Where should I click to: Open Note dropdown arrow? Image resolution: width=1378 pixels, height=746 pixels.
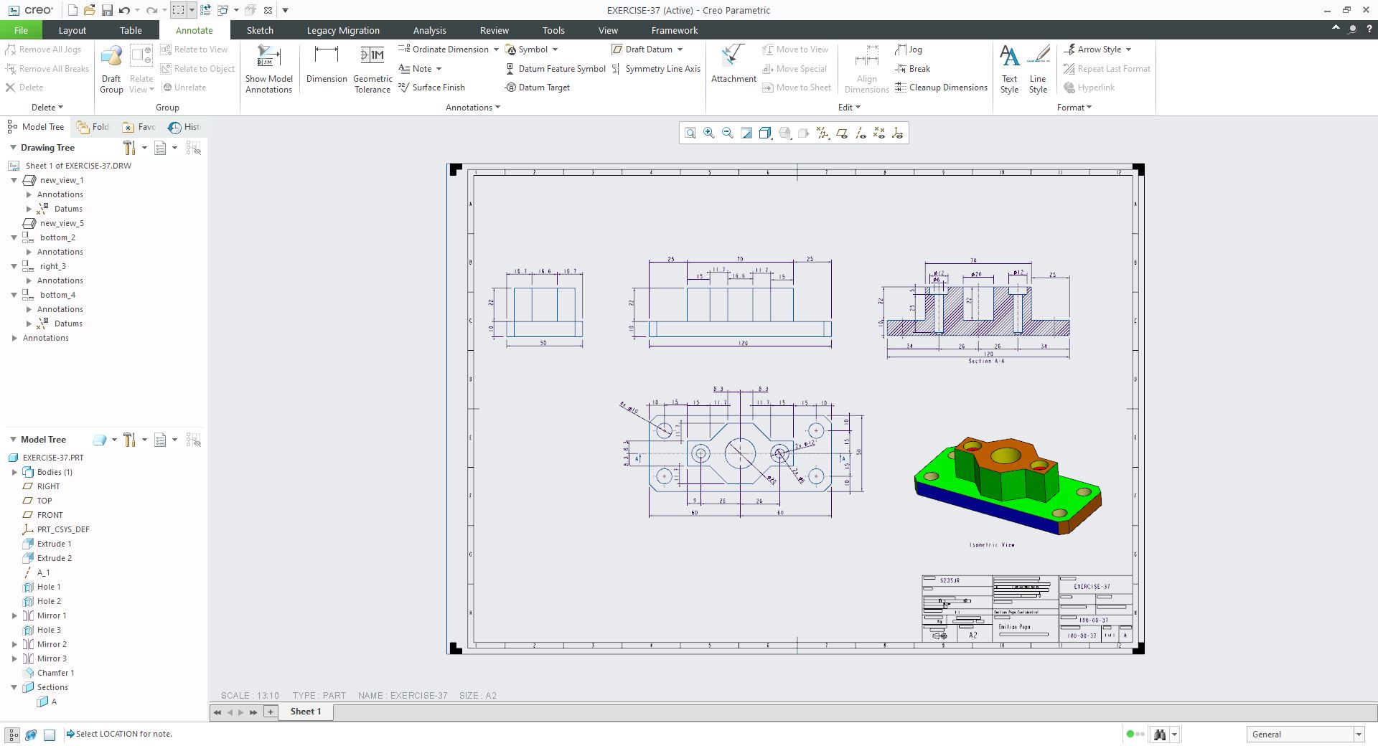439,69
